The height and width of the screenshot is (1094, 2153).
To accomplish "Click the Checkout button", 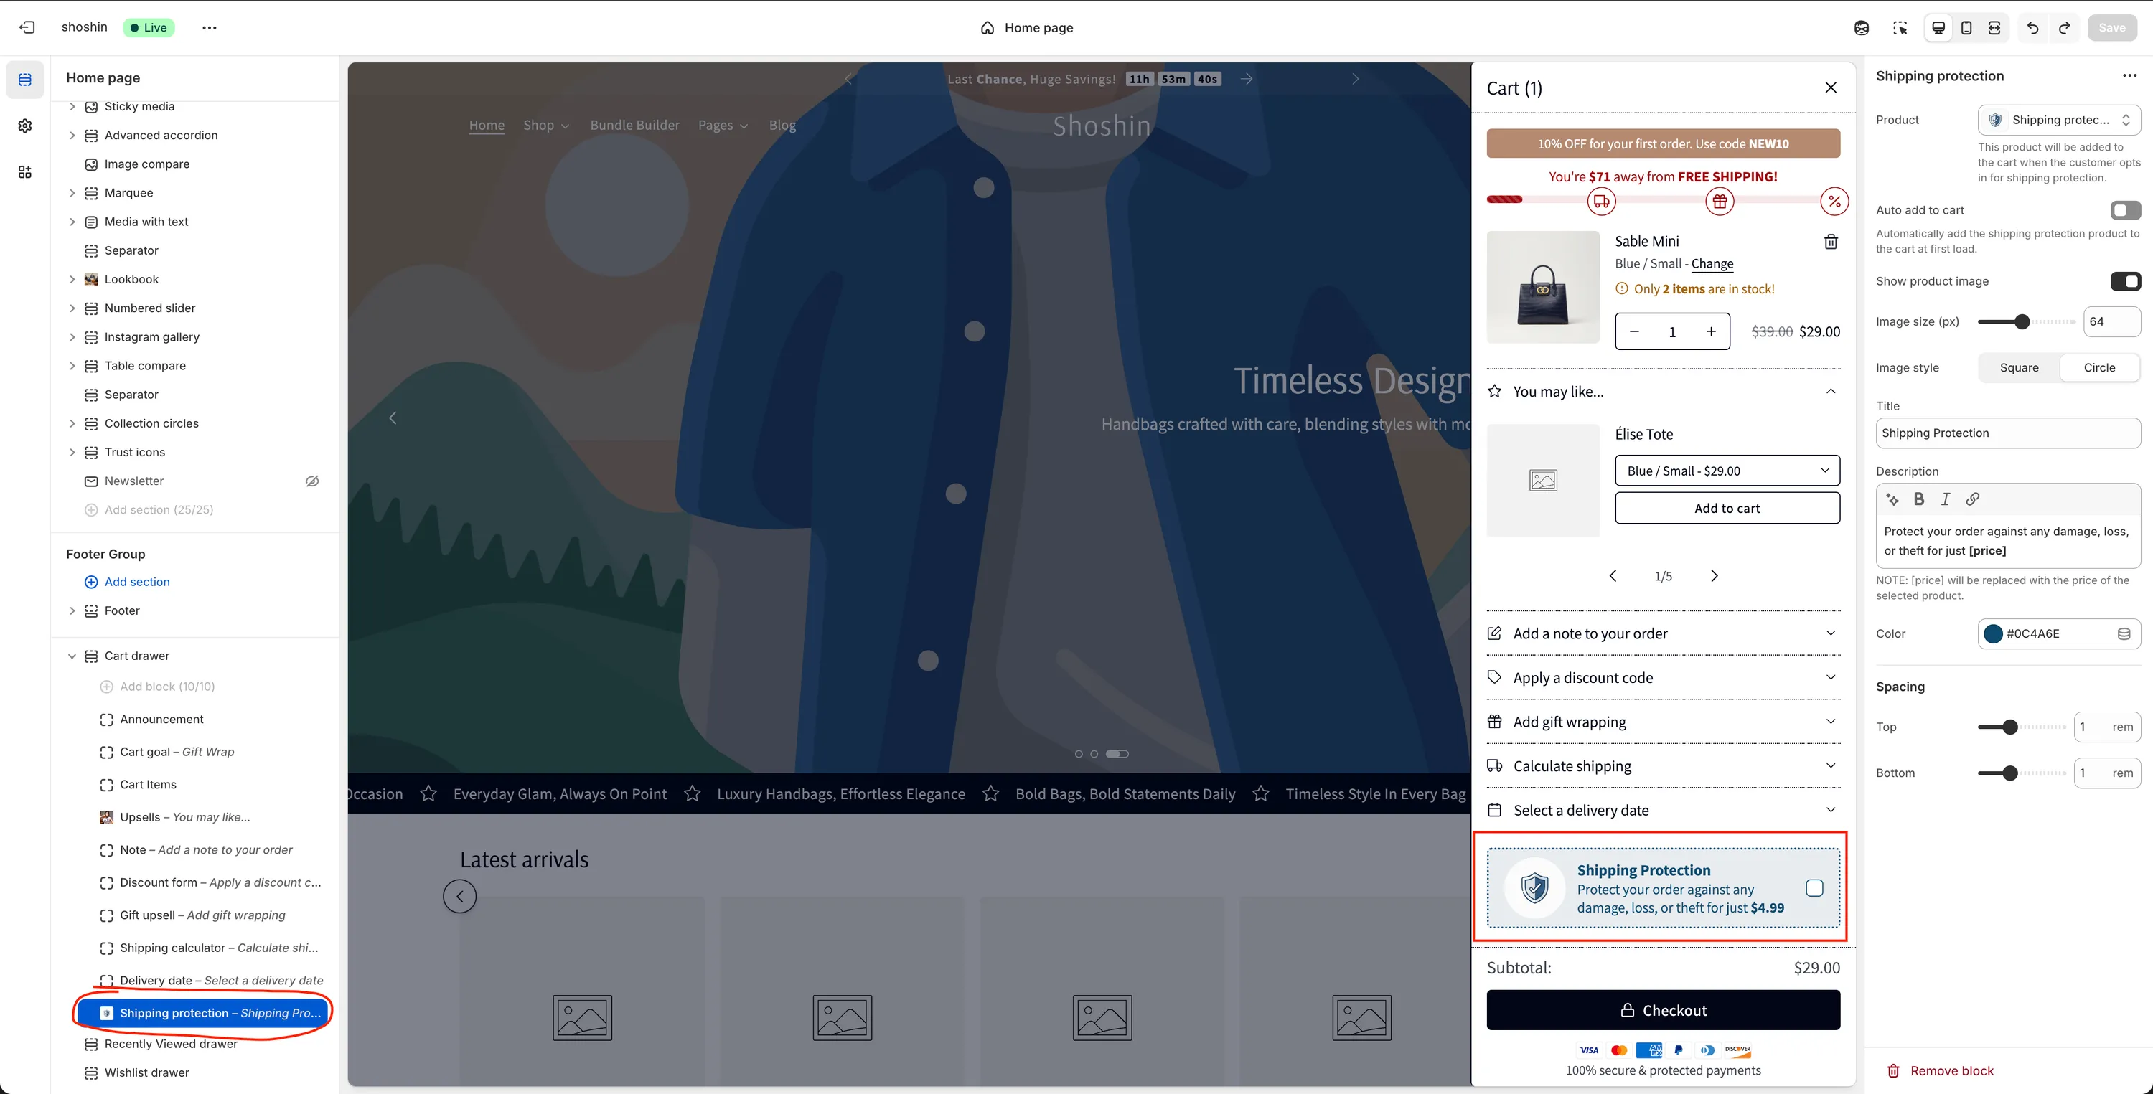I will pos(1664,1010).
